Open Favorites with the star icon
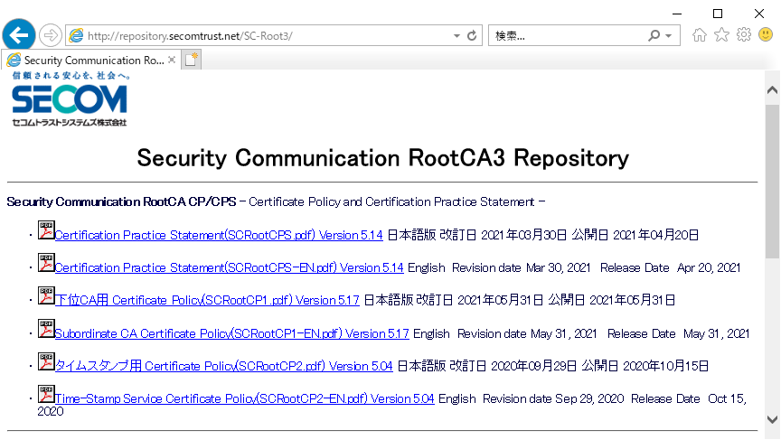The width and height of the screenshot is (781, 440). (x=721, y=35)
